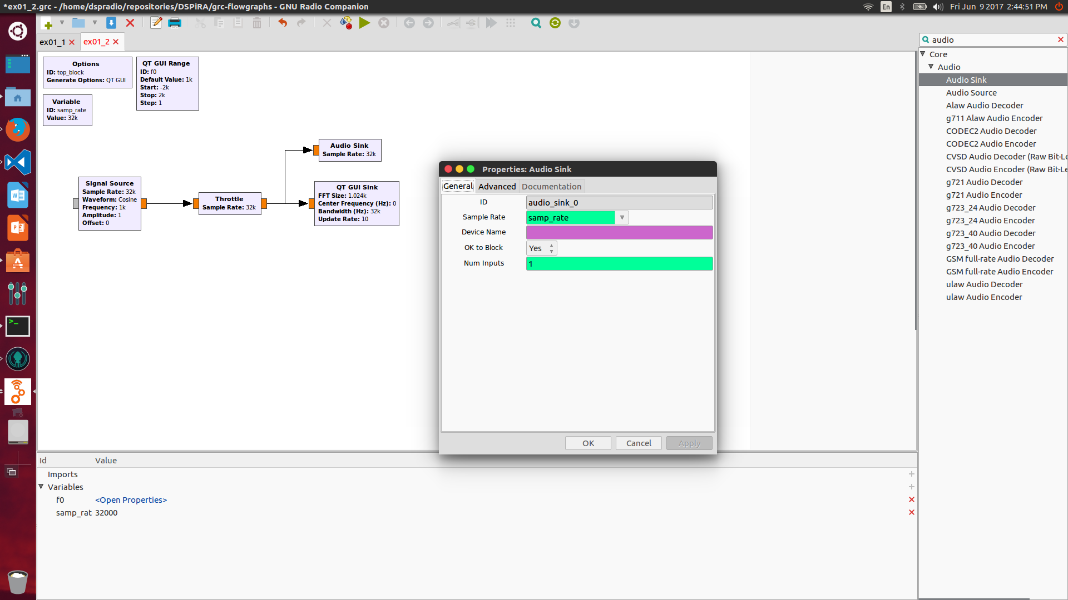Select Audio Source in the block list

pos(971,93)
